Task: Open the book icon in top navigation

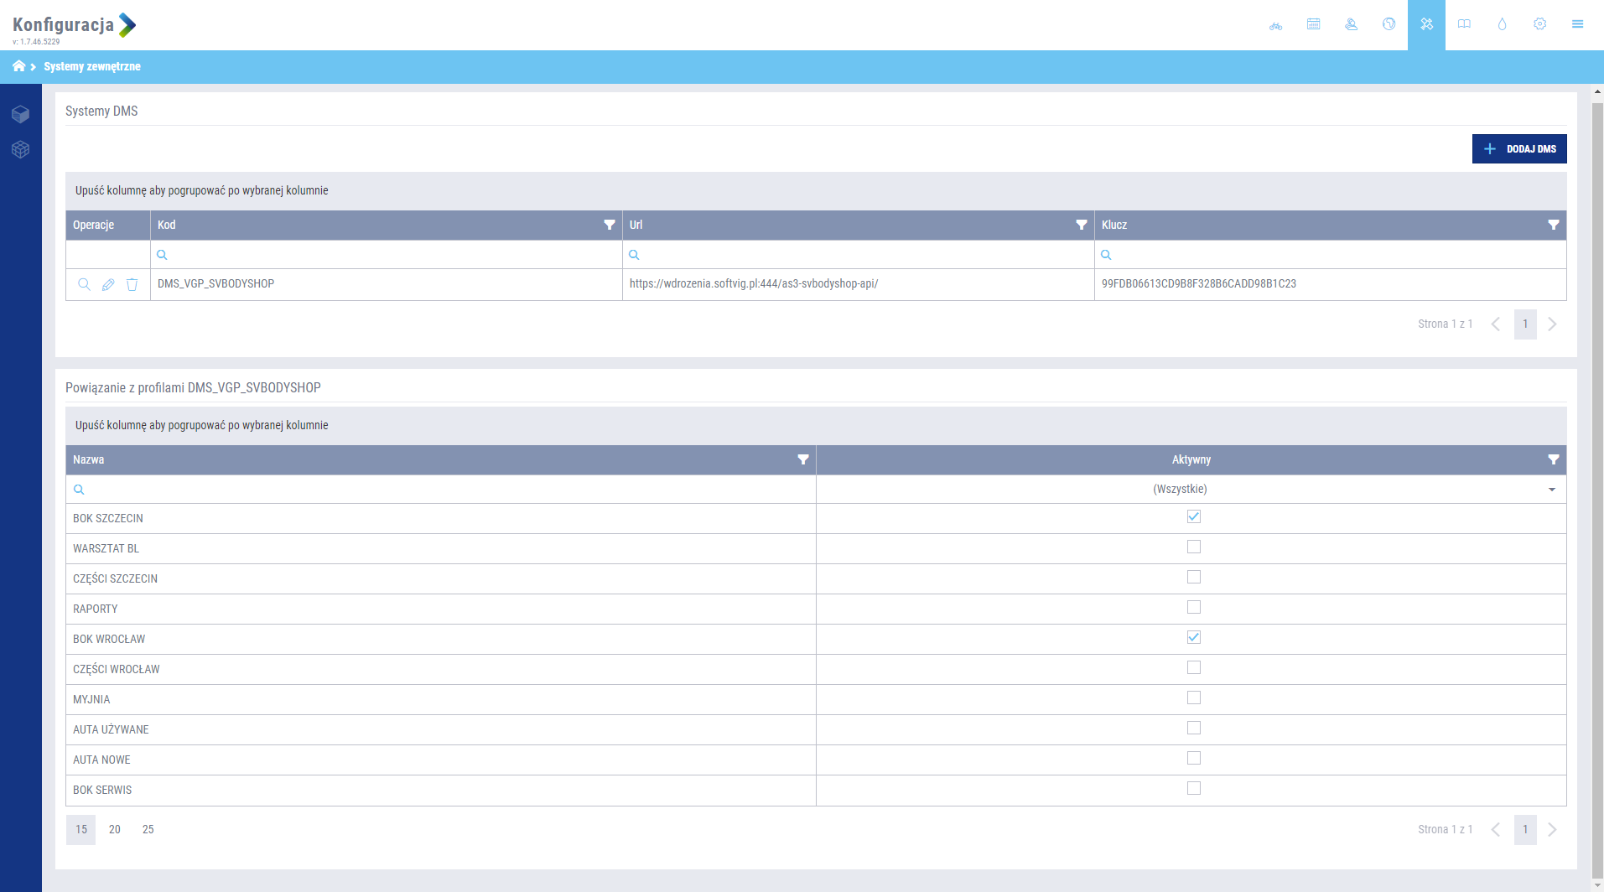Action: 1464,24
